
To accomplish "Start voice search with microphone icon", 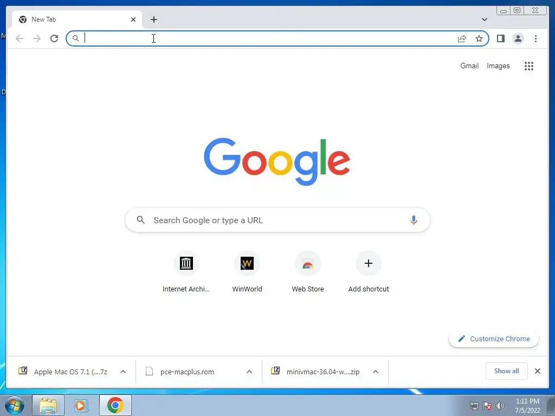I will tap(414, 220).
